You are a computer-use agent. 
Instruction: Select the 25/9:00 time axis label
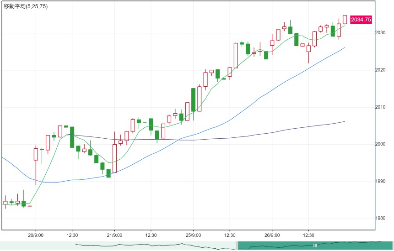193,235
